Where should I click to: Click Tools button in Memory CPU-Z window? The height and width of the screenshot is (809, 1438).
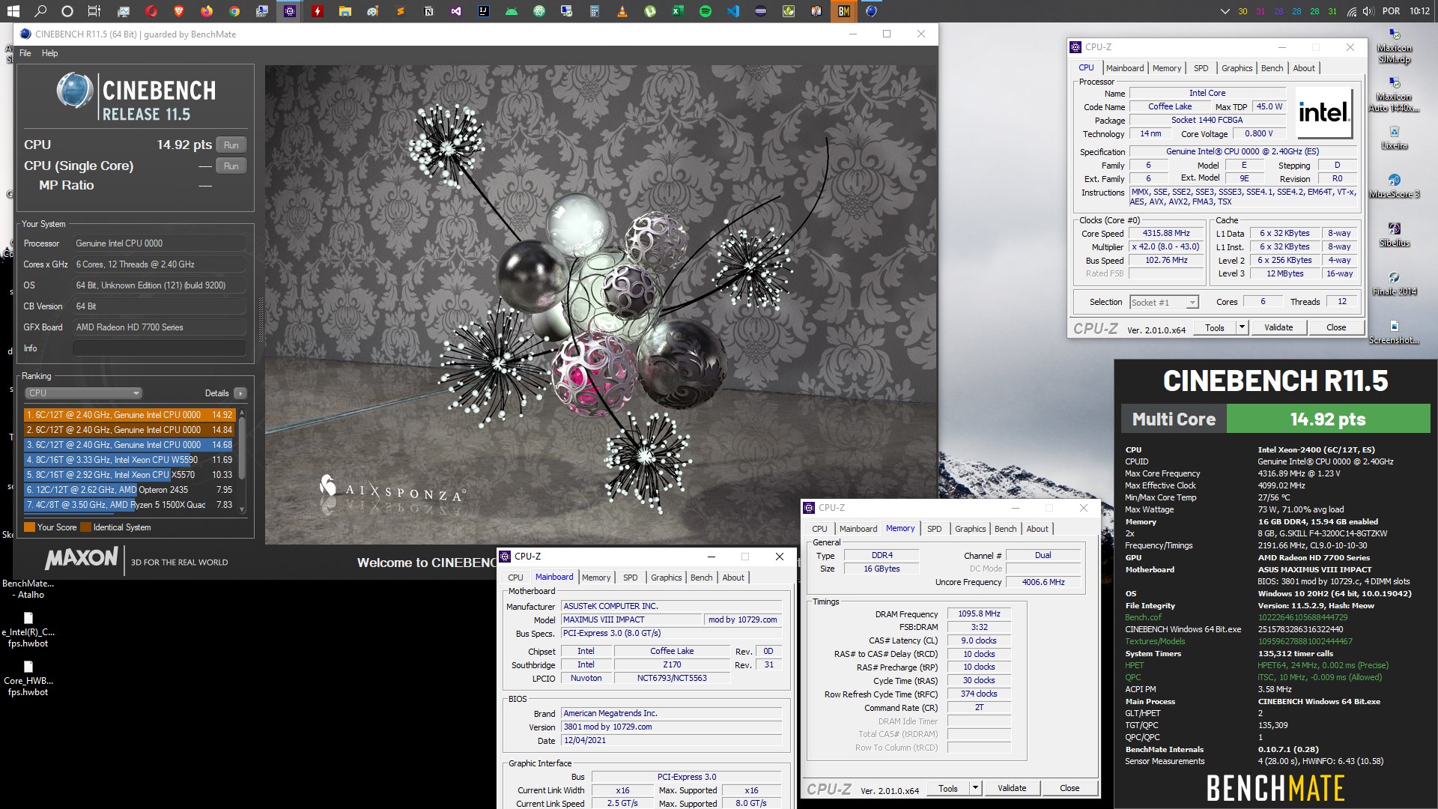click(x=947, y=788)
